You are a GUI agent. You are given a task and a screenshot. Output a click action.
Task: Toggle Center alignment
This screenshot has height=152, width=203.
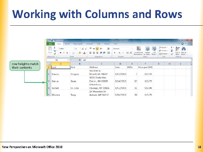pos(94,53)
